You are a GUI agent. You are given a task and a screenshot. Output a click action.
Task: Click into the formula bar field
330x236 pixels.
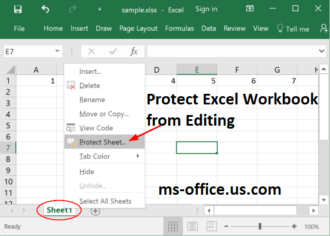point(233,51)
